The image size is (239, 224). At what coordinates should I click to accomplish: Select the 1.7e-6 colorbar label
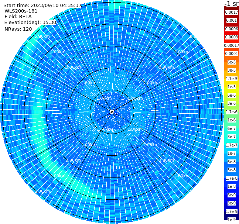pos(232,112)
